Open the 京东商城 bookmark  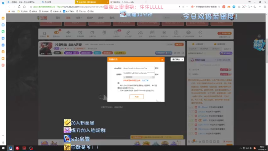point(44,11)
